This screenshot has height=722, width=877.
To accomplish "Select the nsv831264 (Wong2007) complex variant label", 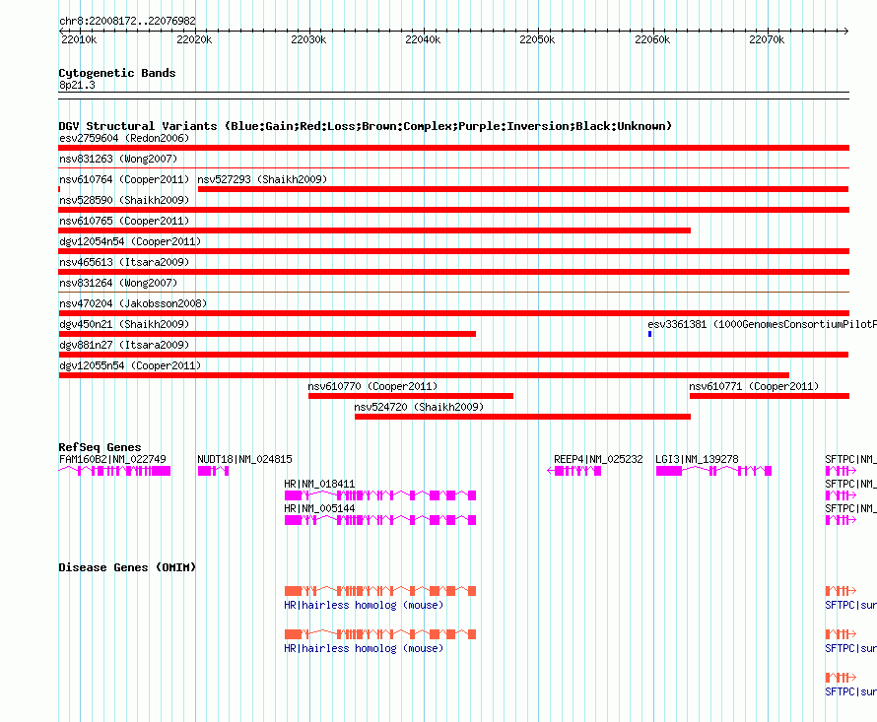I will [118, 283].
